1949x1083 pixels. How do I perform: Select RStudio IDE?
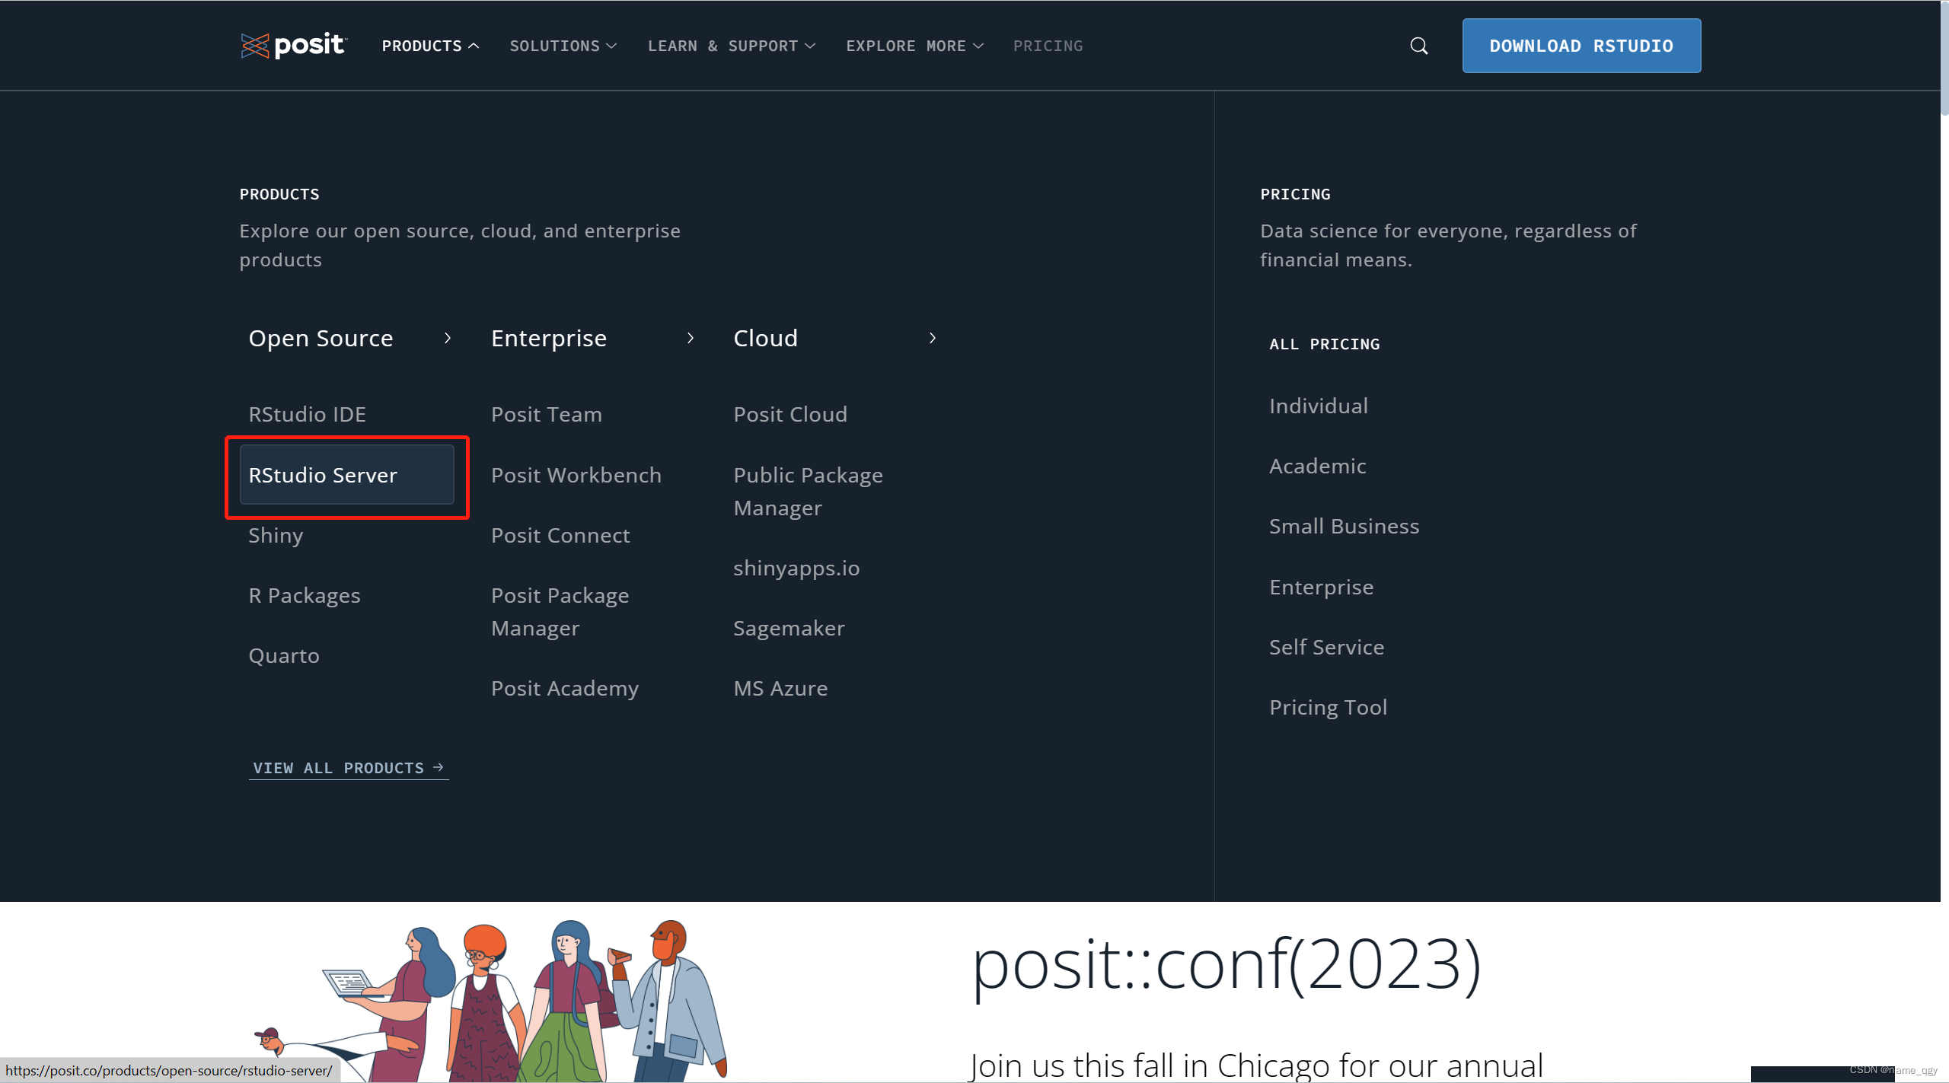307,414
